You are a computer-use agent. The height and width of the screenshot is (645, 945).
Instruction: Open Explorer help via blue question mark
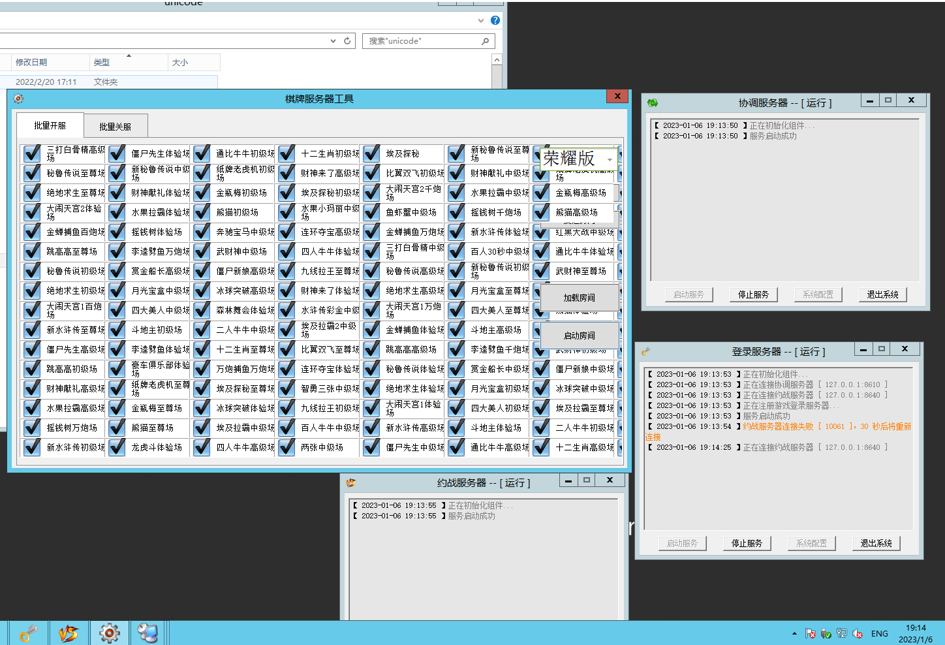pyautogui.click(x=495, y=20)
